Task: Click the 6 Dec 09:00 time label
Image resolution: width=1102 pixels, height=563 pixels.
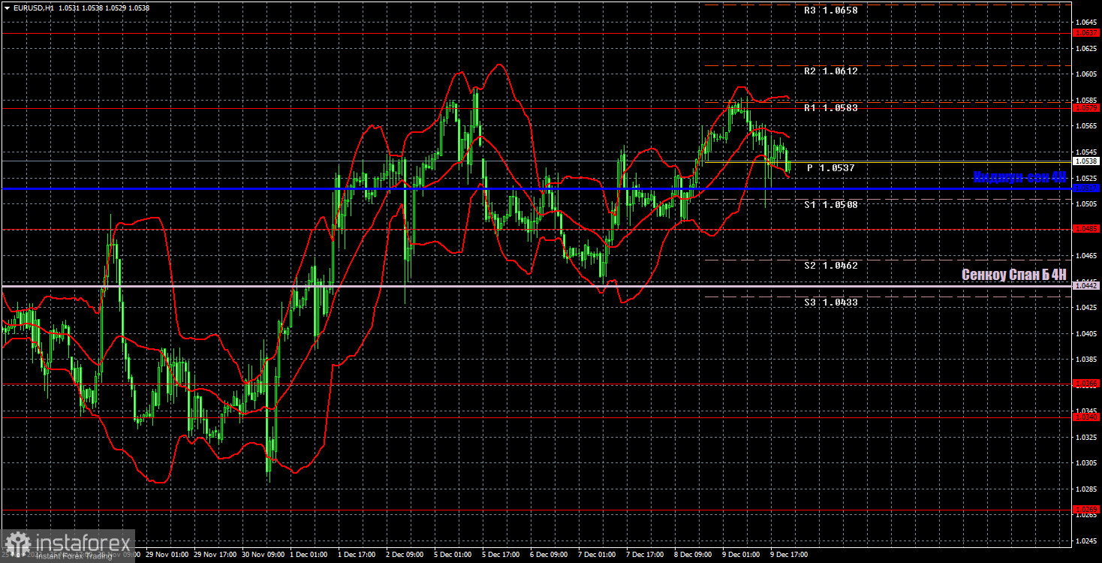Action: pos(549,555)
